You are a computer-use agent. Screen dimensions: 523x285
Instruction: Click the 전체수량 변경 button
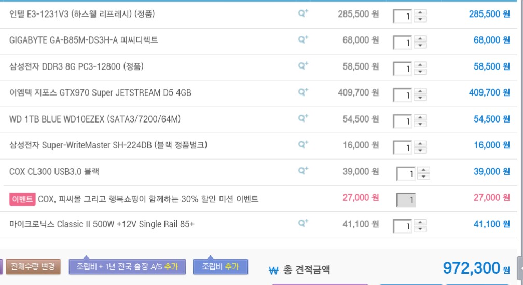pyautogui.click(x=33, y=267)
